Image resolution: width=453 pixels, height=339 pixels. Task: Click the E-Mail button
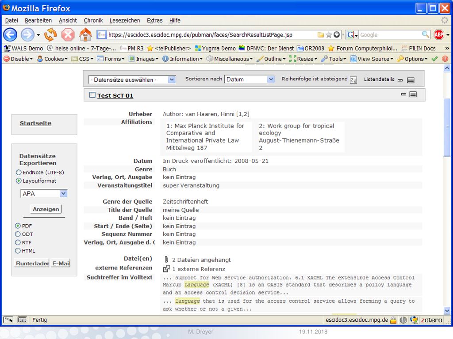point(60,263)
